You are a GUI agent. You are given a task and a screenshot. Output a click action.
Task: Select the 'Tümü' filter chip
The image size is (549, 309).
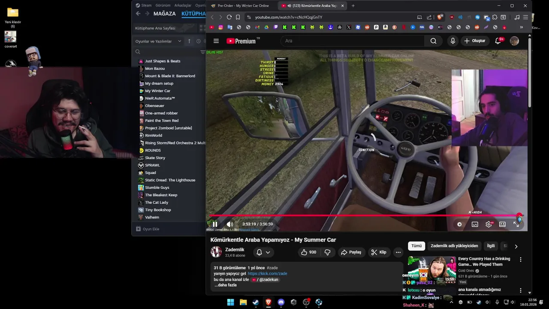[x=416, y=246]
